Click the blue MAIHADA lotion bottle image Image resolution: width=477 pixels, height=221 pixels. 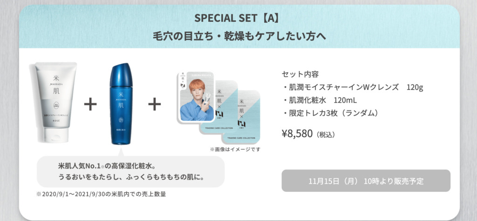pos(122,104)
